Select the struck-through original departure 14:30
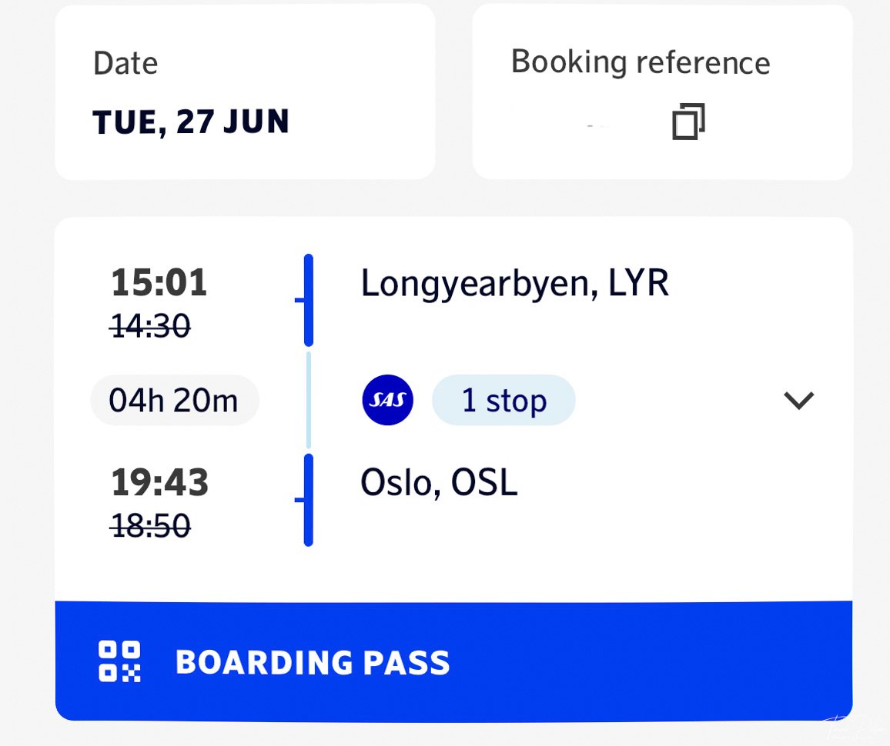The image size is (890, 746). pyautogui.click(x=150, y=326)
